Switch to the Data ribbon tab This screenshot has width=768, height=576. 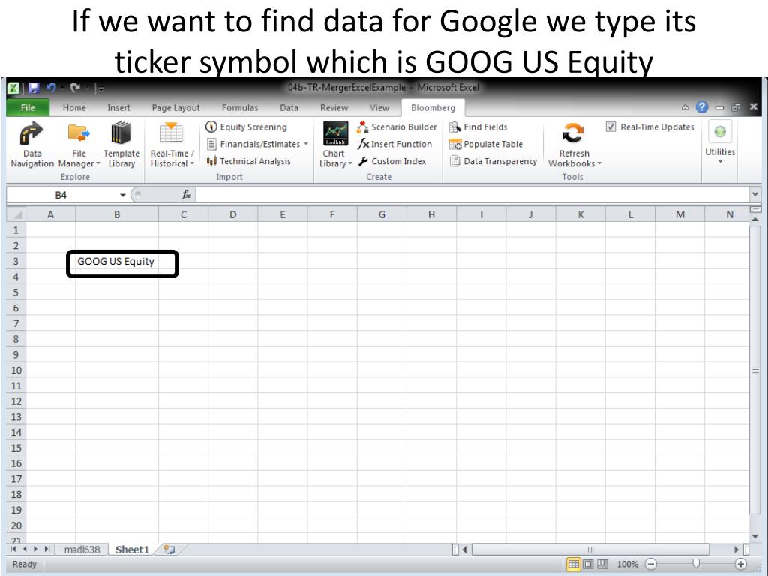pos(289,108)
